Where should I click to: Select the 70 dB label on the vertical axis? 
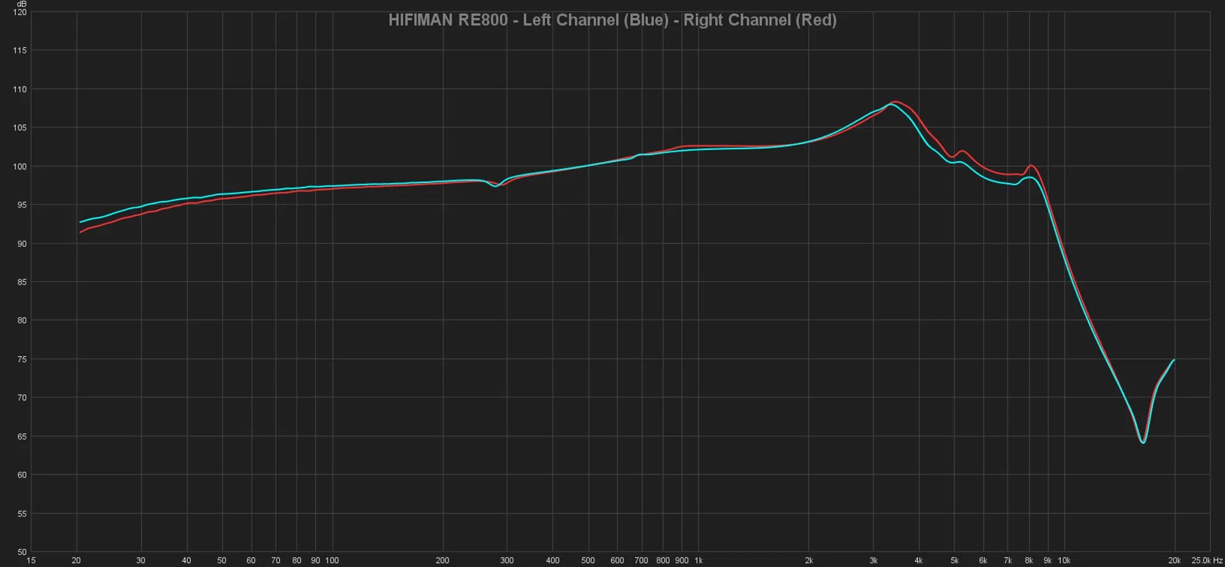tap(22, 397)
